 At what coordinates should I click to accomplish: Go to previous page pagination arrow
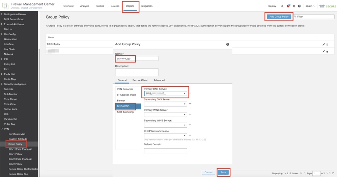pyautogui.click(x=304, y=173)
